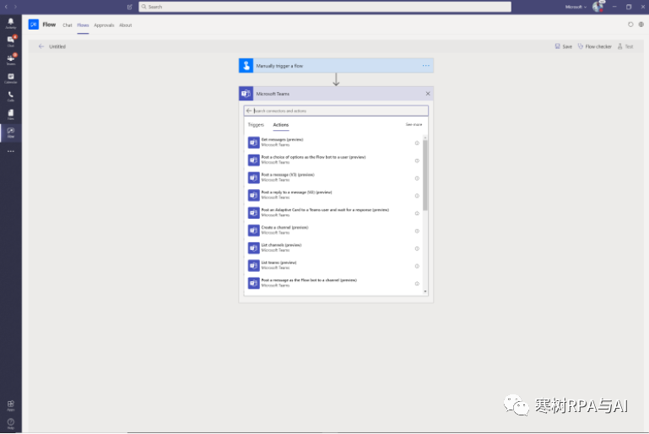Show info for Get messages action

point(417,143)
